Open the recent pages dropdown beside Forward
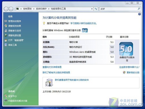 [14, 9]
